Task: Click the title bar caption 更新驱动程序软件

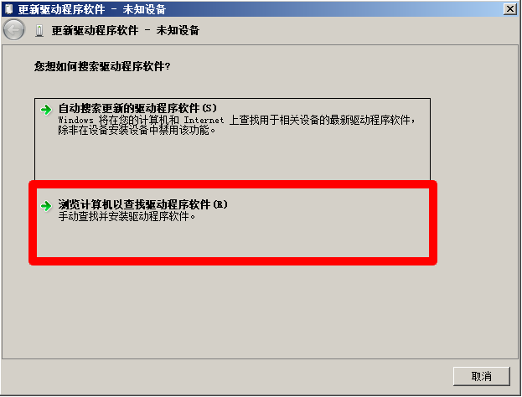Action: (62, 9)
